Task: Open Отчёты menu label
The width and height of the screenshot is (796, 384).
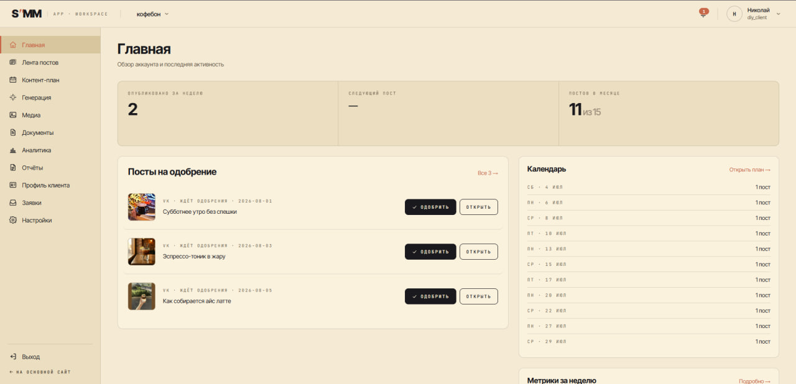Action: tap(32, 168)
